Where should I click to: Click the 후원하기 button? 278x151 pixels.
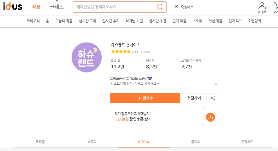pyautogui.click(x=194, y=98)
